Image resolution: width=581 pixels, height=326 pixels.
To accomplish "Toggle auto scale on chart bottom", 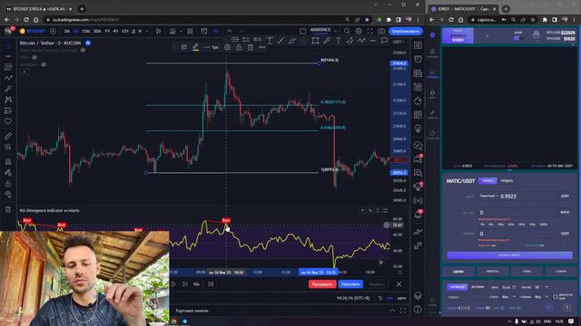I will tap(401, 298).
